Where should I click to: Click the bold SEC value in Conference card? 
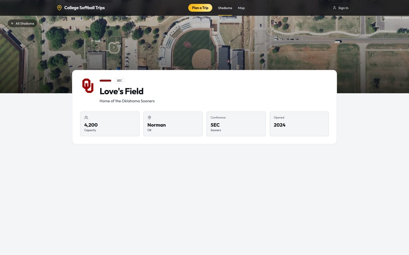[x=215, y=125]
